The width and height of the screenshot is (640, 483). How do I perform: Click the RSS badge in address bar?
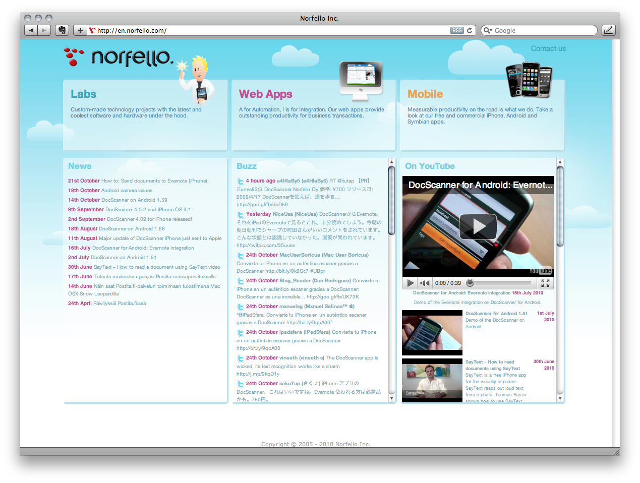457,30
